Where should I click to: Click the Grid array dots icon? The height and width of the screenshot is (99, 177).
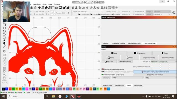pos(4,68)
